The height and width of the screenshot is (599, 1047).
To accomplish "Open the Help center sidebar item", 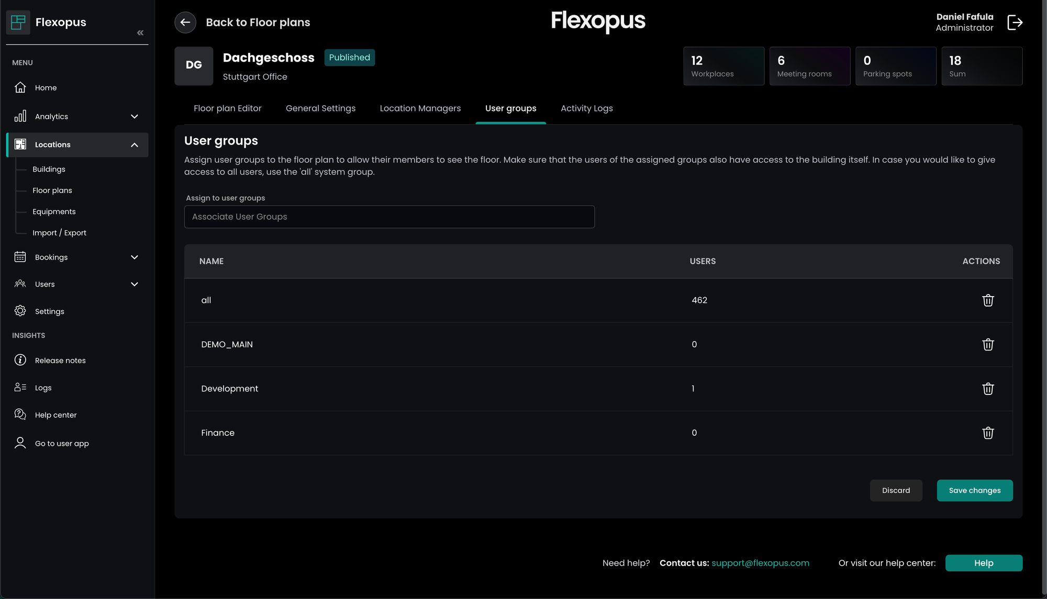I will 55,415.
